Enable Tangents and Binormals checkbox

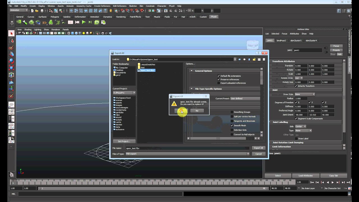232,121
